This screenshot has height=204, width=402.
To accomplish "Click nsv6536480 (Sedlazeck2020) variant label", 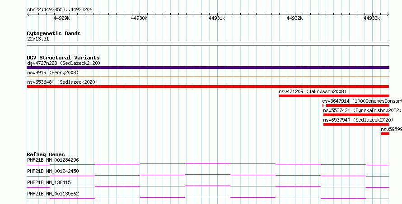I will [x=62, y=82].
